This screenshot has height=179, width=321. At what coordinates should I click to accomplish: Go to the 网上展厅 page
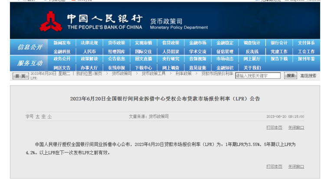pos(252,59)
